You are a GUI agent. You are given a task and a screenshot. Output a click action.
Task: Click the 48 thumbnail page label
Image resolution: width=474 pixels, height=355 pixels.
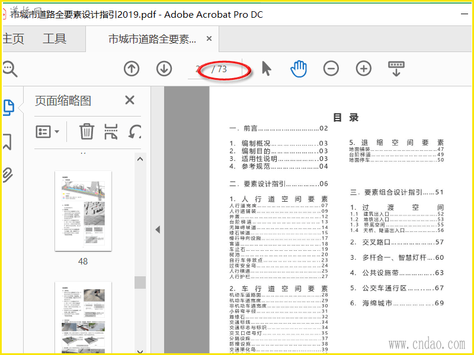pos(83,262)
